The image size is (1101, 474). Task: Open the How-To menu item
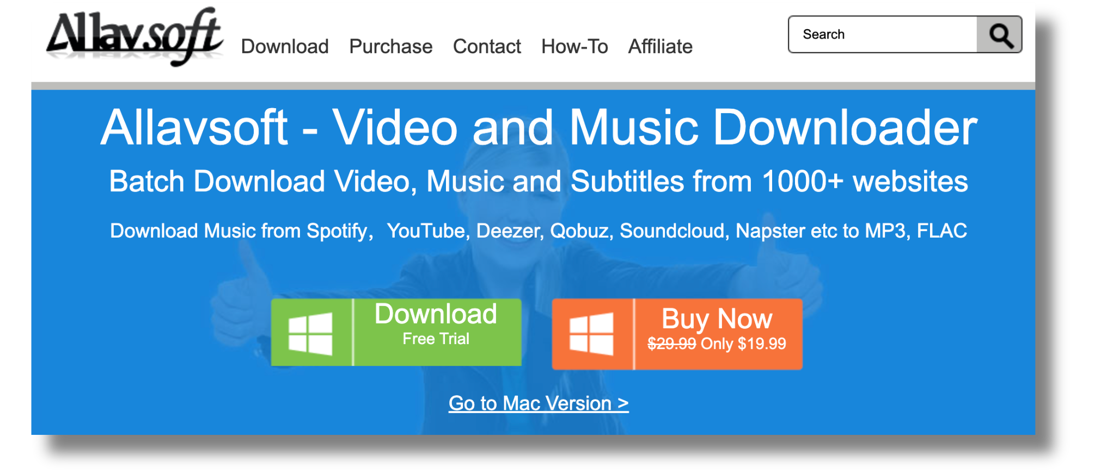pyautogui.click(x=574, y=47)
